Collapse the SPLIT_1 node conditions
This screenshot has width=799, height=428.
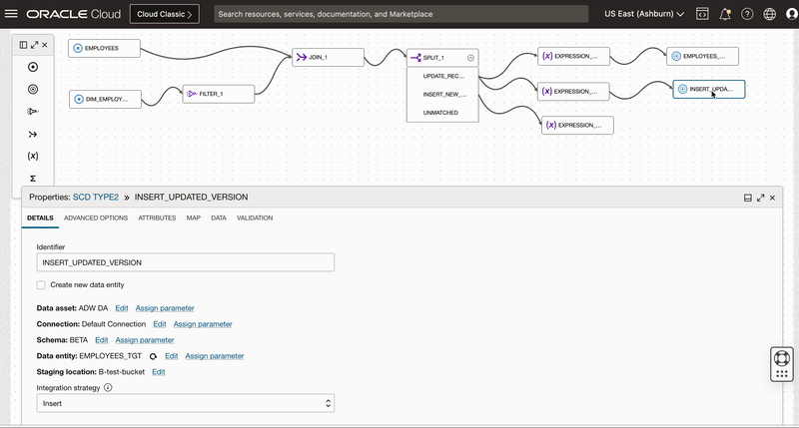(x=470, y=58)
